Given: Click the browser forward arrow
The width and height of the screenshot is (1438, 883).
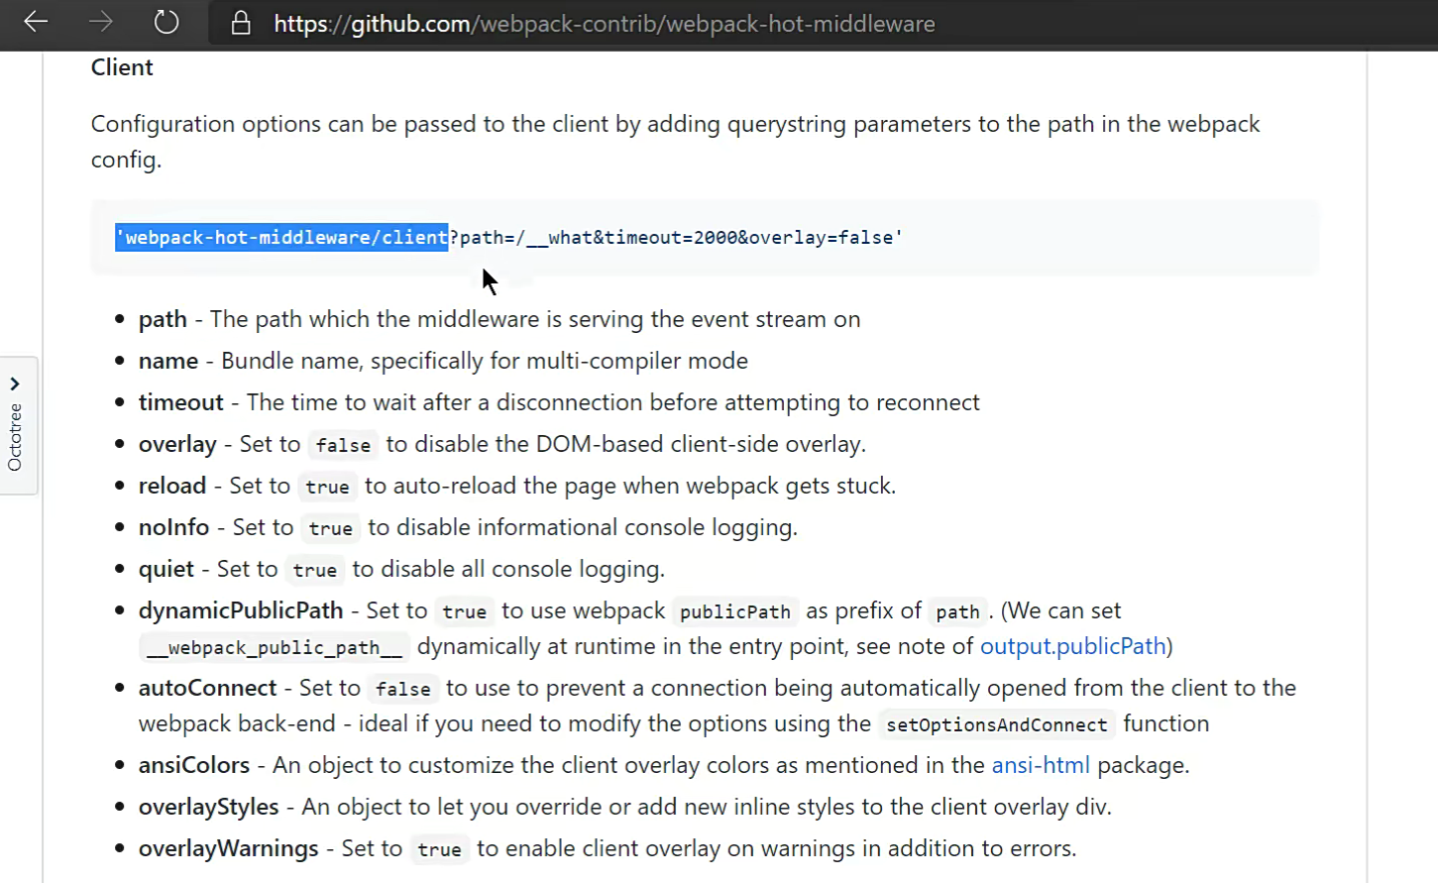Looking at the screenshot, I should 101,23.
